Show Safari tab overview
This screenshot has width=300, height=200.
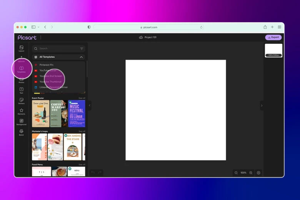(280, 27)
